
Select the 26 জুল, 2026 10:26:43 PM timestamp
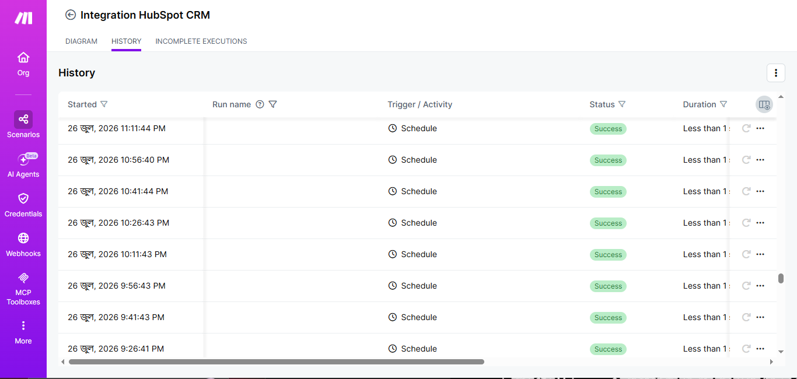point(118,223)
